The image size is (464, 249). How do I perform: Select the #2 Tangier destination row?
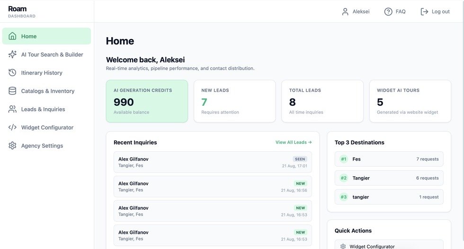point(389,178)
